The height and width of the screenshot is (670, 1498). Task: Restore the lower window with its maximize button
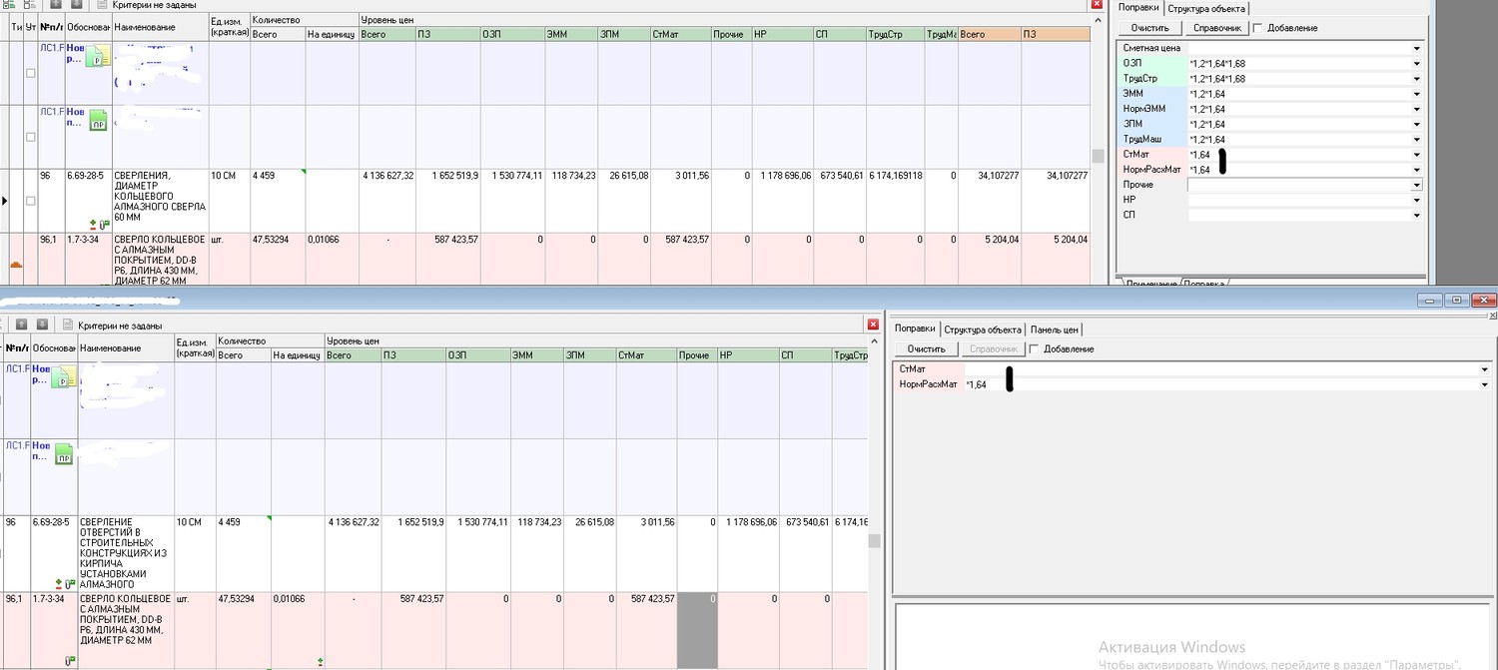[1456, 300]
